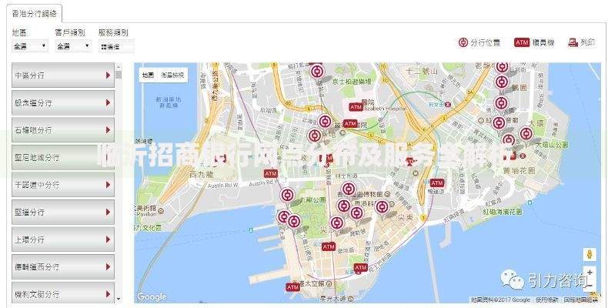This screenshot has height=308, width=608.
Task: Click the branch marker closest to 大環 label
Action: (526, 135)
